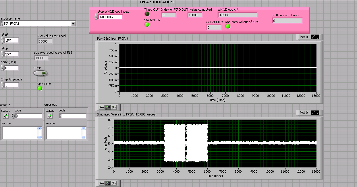Toggle the error out status checkmark

[x=50, y=116]
